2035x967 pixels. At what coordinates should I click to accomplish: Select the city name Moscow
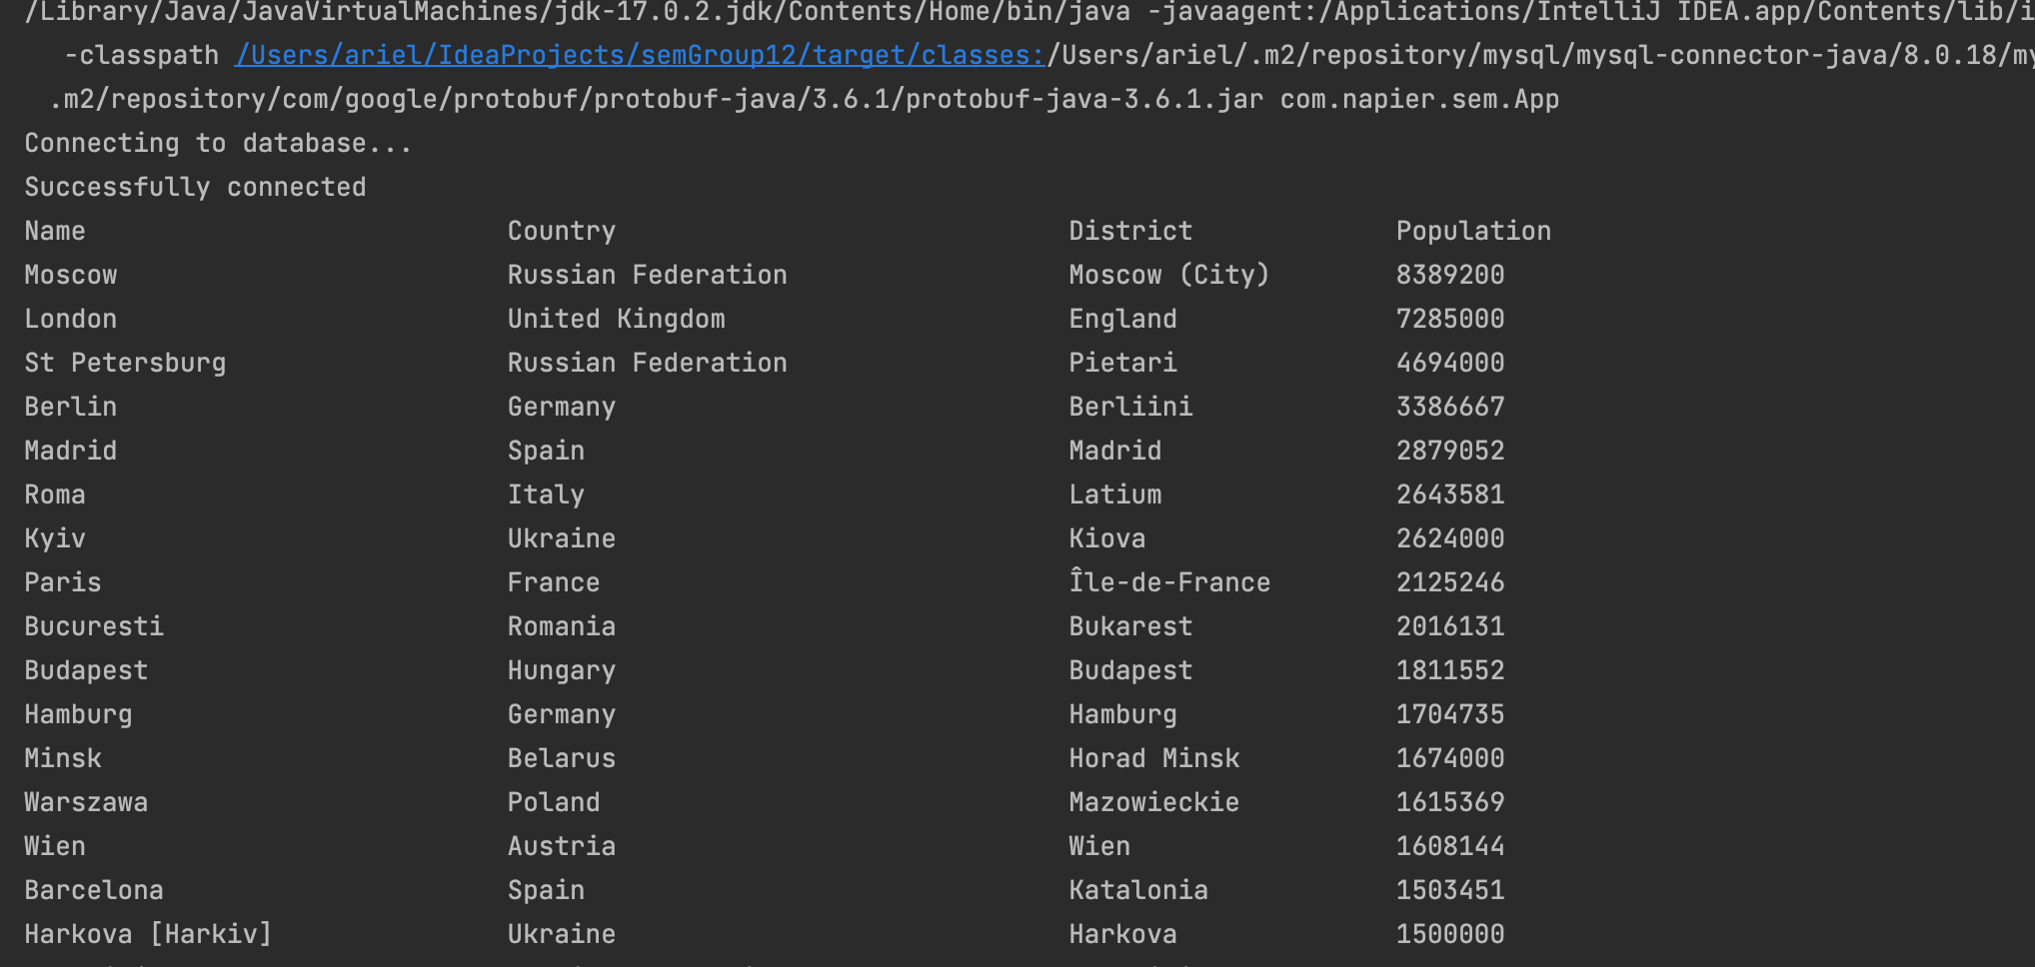tap(71, 275)
